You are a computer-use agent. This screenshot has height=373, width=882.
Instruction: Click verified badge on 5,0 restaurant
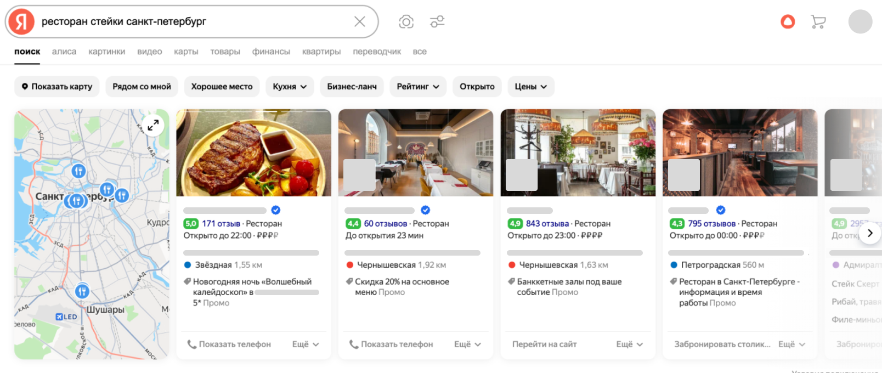click(276, 210)
